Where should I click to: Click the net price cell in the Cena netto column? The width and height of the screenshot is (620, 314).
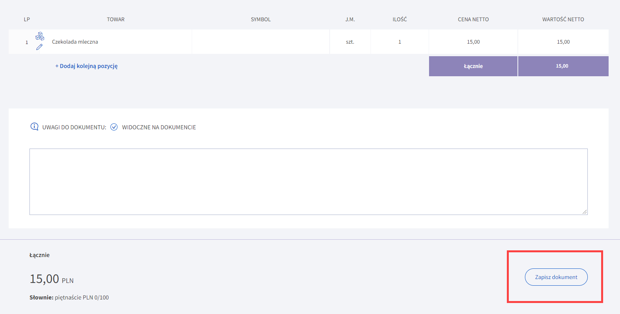(x=473, y=42)
